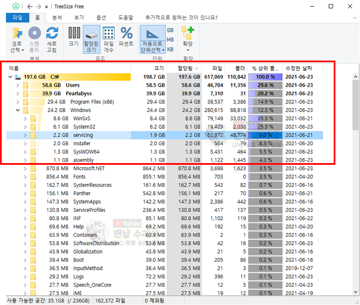360x305 pixels.
Task: Expand the WinSxS folder
Action: pos(25,119)
